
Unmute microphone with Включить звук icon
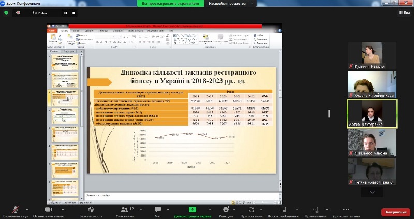15,210
